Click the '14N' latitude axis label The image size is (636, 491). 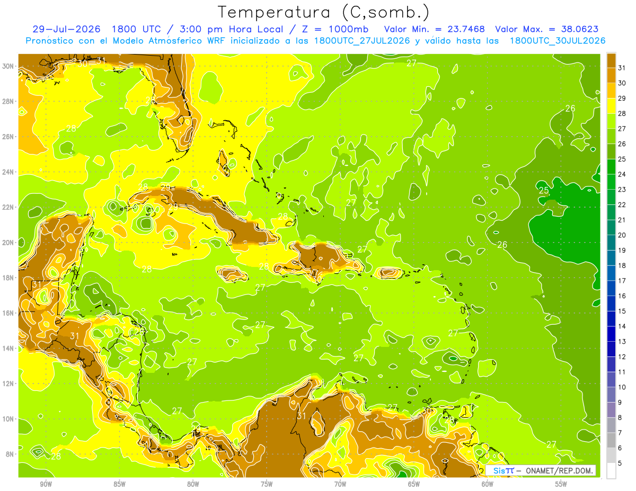pos(8,348)
